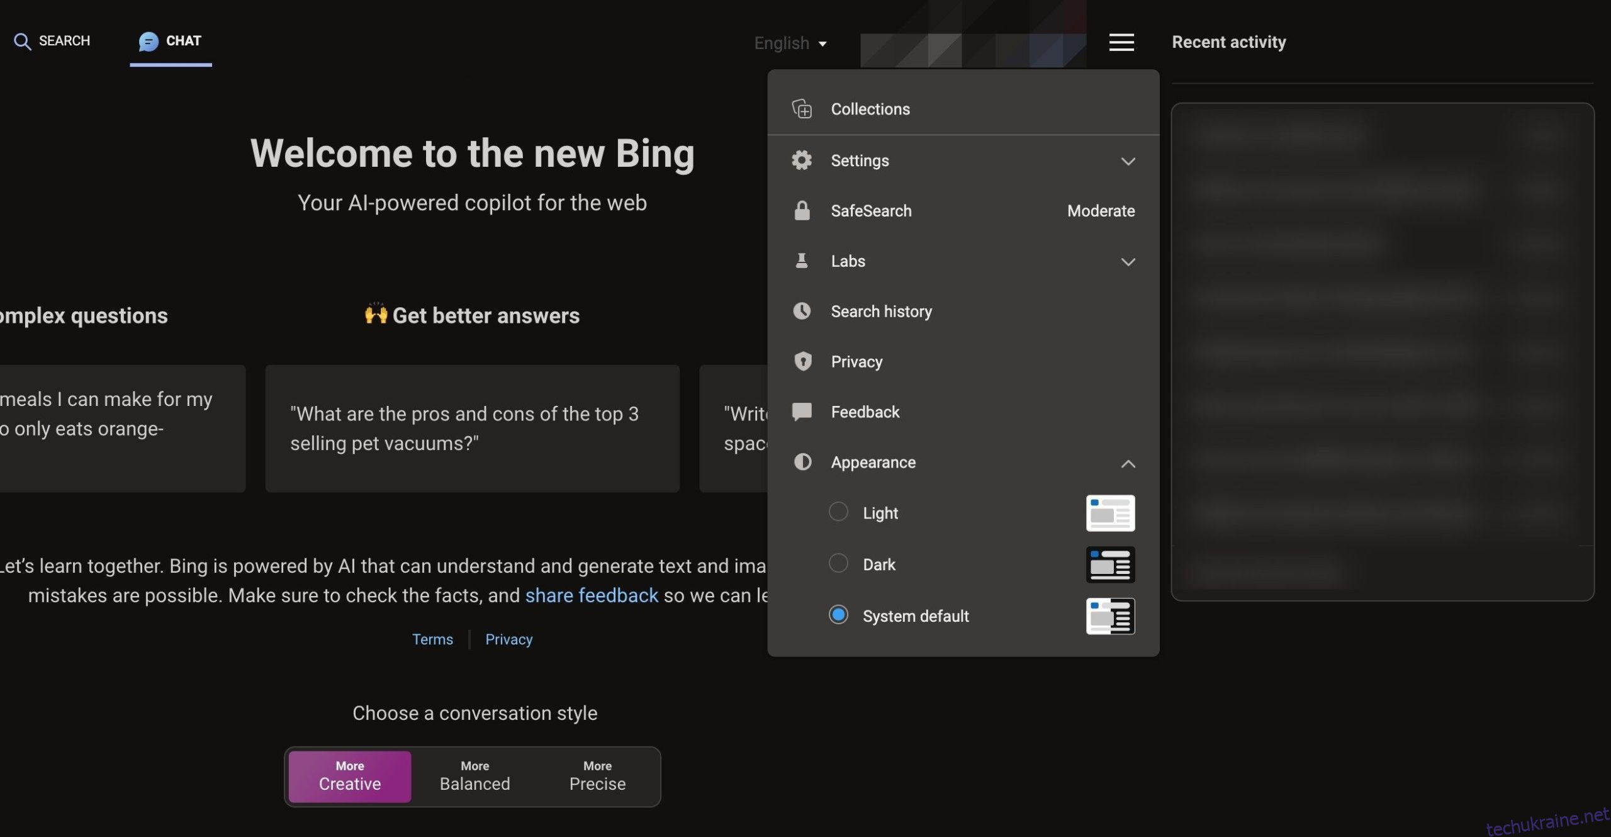Open the Privacy menu entry

[963, 362]
